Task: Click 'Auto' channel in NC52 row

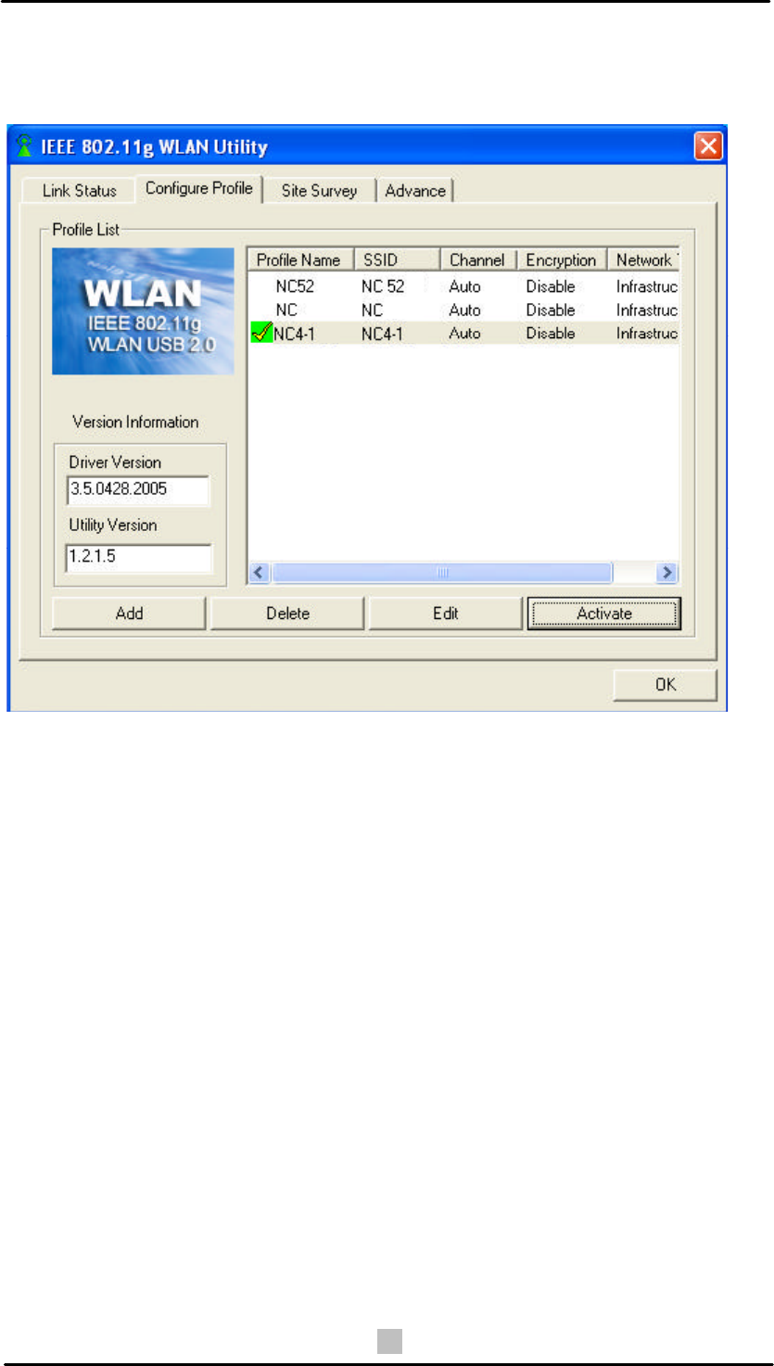Action: point(464,286)
